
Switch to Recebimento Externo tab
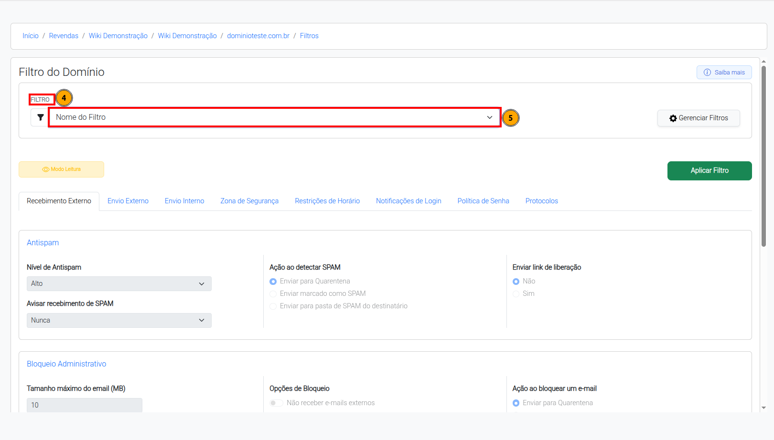tap(59, 201)
